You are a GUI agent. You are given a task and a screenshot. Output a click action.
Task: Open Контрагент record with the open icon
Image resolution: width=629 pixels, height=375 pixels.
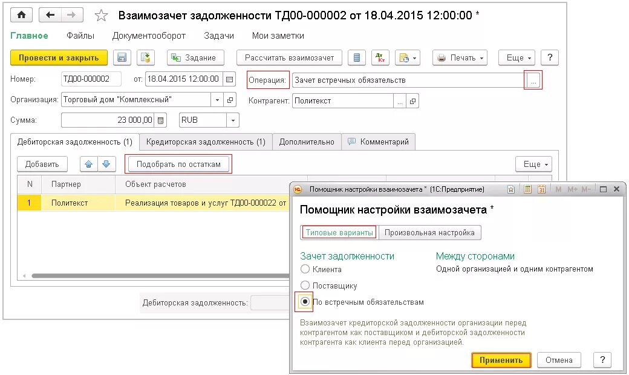(412, 101)
